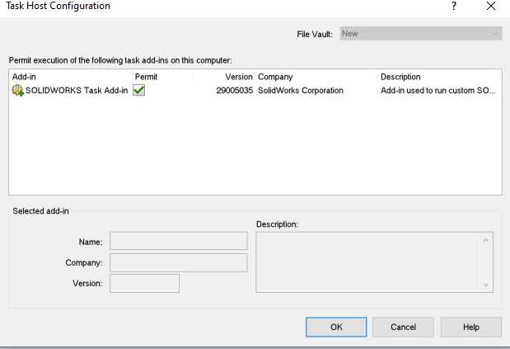Sort add-ins by Version column header
Image resolution: width=510 pixels, height=349 pixels.
[224, 77]
